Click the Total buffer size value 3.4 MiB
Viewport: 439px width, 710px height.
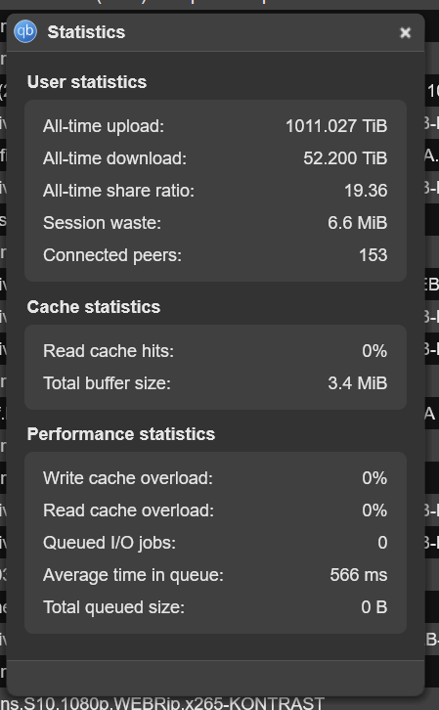(x=358, y=383)
